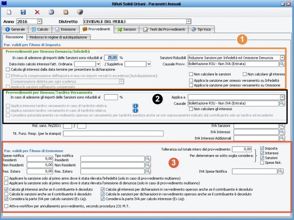Open lookup for IVA Interessi
294x220 pixels.
(x=282, y=132)
